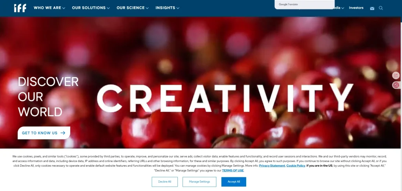Click Accept All cookies button
This screenshot has height=191, width=402.
[x=234, y=182]
